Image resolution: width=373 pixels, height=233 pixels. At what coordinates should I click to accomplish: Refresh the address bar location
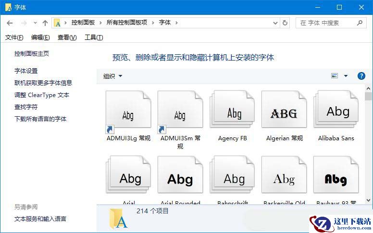285,23
